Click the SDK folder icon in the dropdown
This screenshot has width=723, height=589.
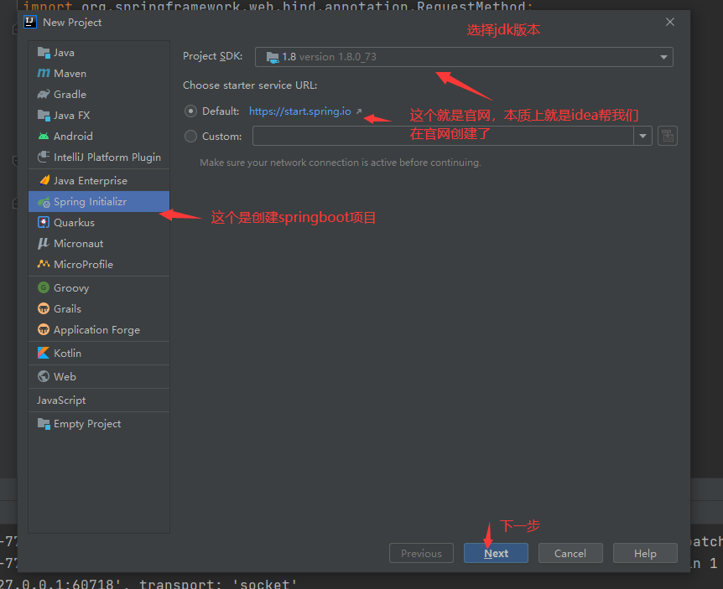point(273,57)
